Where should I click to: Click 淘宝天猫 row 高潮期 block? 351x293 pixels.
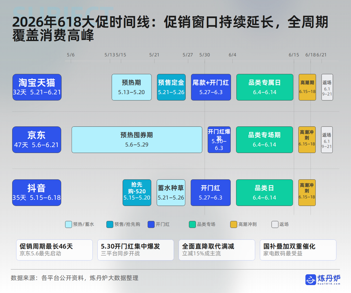click(x=307, y=87)
